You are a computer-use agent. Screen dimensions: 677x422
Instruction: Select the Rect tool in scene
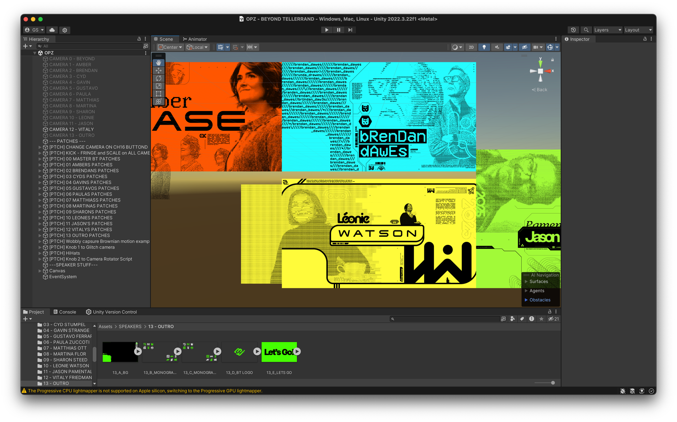coord(158,94)
